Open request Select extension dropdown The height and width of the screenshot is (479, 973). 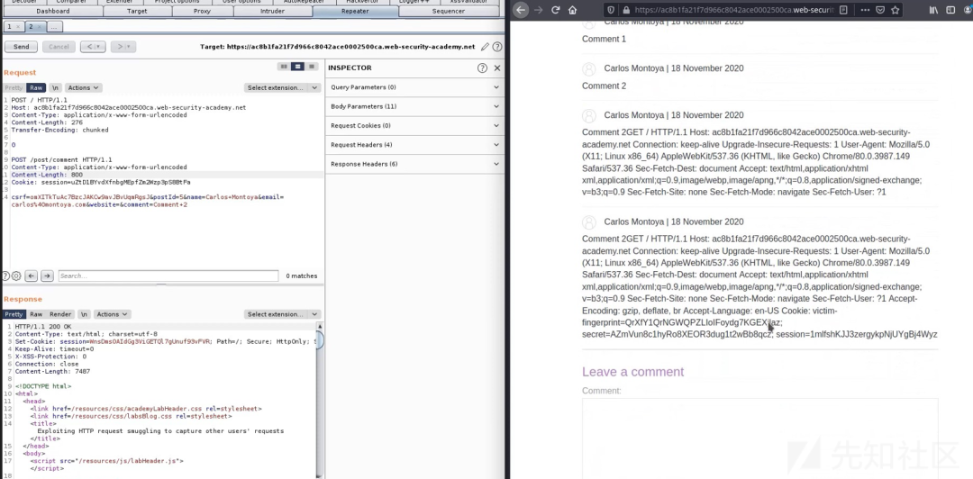(x=282, y=88)
